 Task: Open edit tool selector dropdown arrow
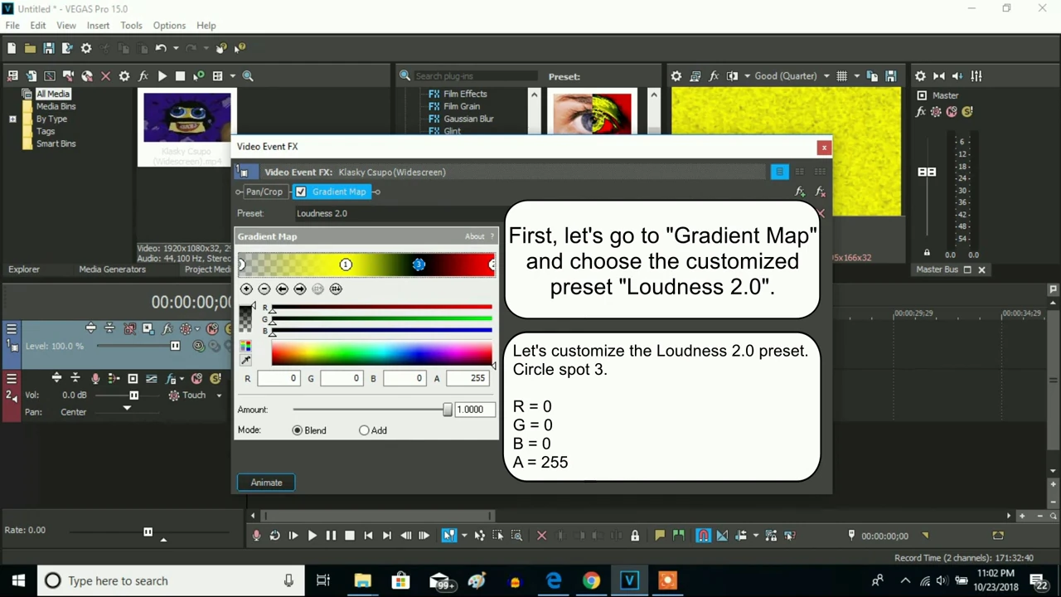coord(464,536)
